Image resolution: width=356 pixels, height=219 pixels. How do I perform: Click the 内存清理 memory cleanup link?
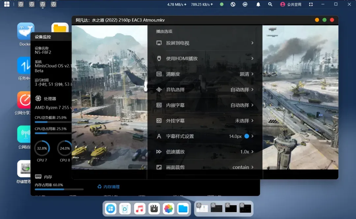[108, 187]
